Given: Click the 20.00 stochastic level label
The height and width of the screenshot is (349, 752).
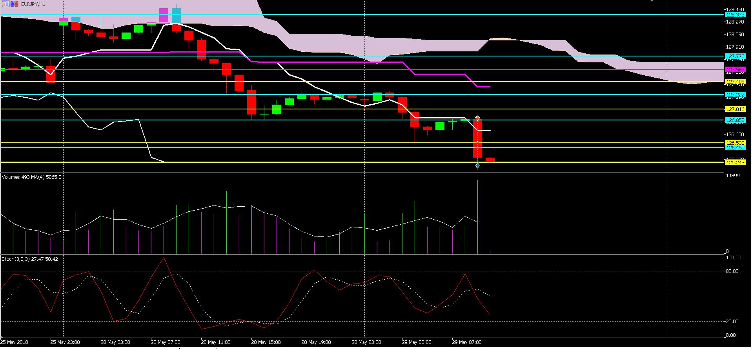Looking at the screenshot, I should coord(732,322).
